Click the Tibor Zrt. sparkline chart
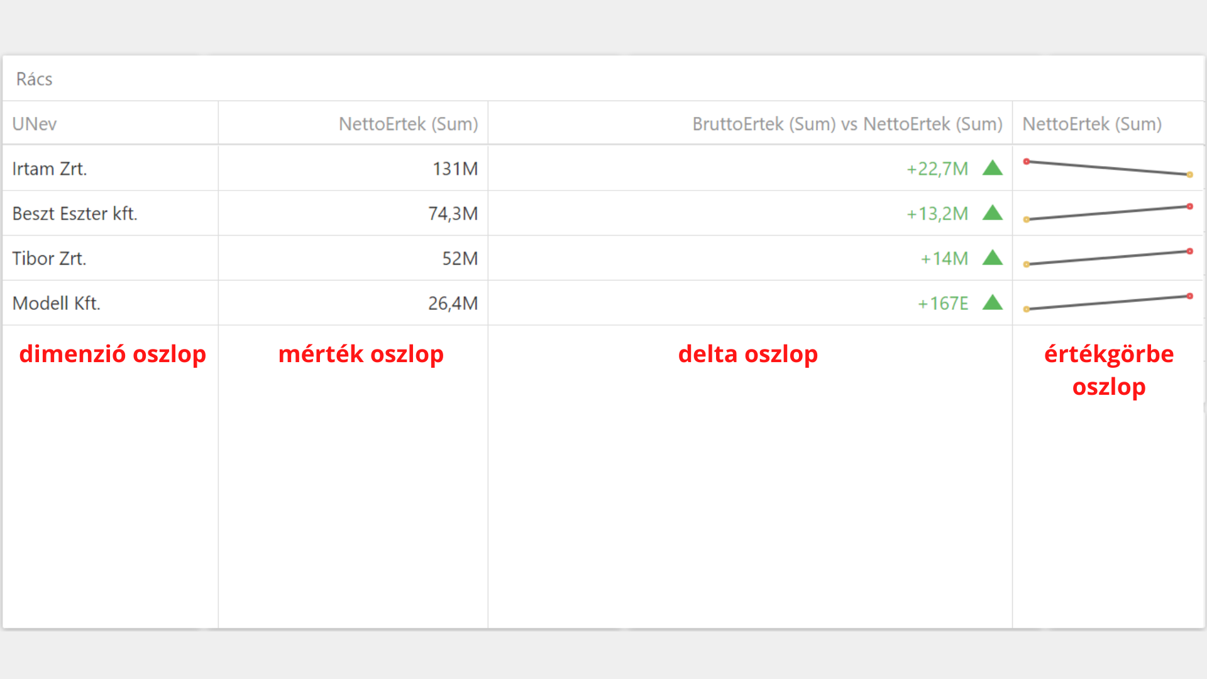Image resolution: width=1207 pixels, height=679 pixels. (1108, 258)
